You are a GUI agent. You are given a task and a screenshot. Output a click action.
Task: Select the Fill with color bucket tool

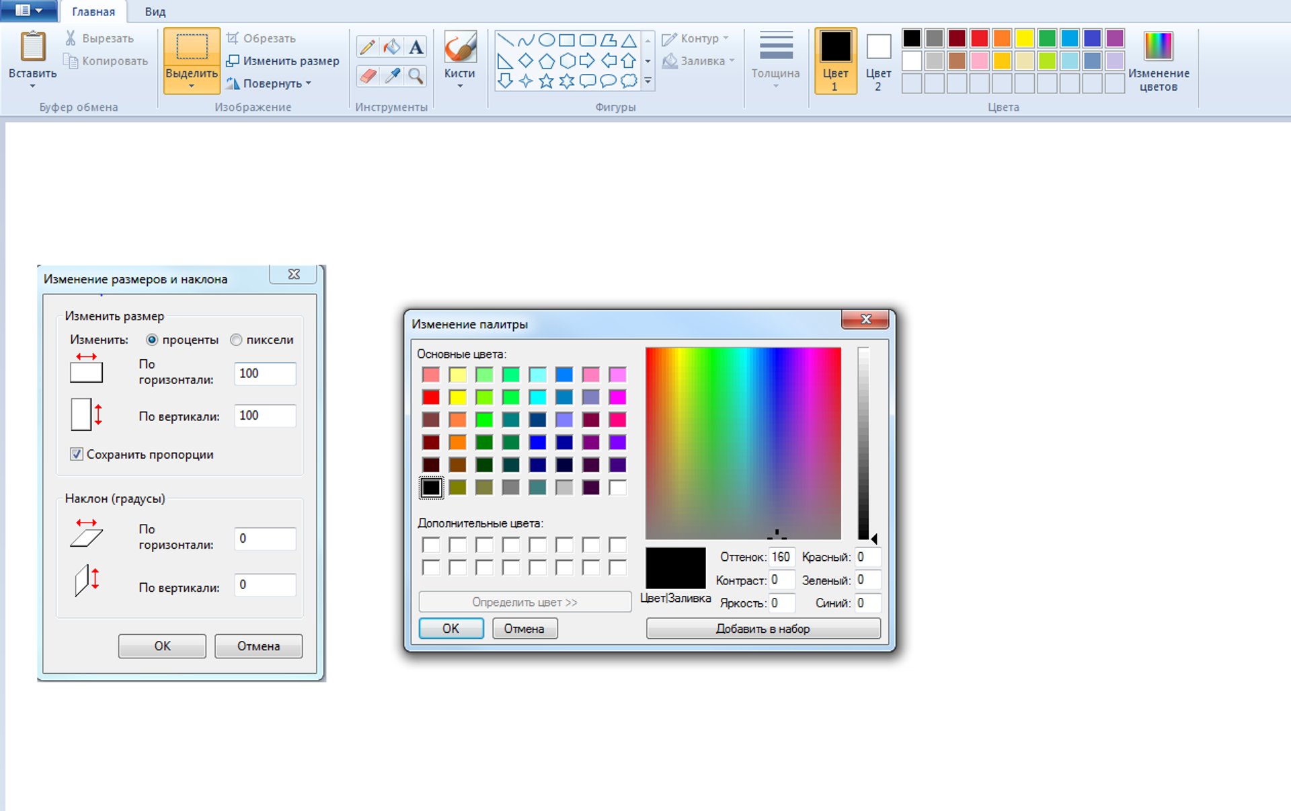391,47
